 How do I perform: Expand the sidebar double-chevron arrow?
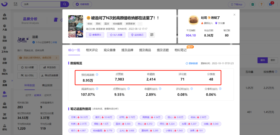click(x=12, y=81)
